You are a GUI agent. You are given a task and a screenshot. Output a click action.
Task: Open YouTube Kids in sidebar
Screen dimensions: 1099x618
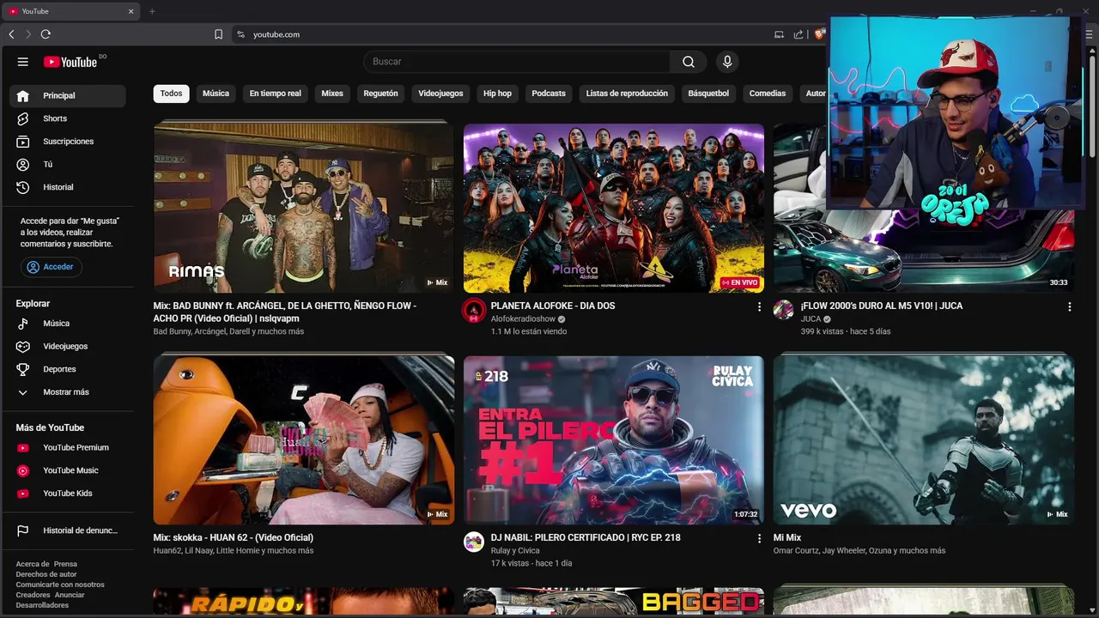point(68,494)
